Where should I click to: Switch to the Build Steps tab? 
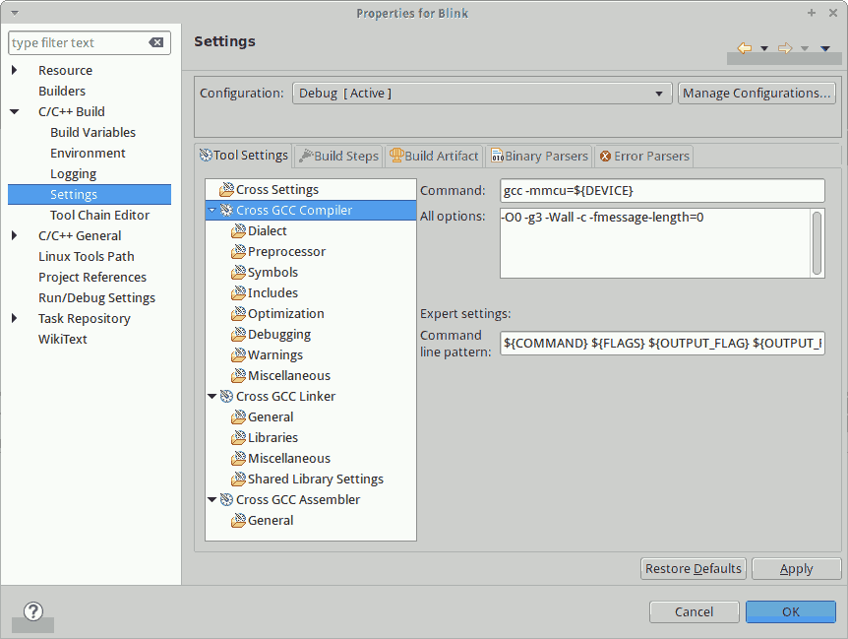click(x=338, y=157)
